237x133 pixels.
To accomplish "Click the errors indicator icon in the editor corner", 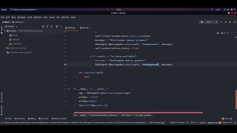I will (218, 33).
